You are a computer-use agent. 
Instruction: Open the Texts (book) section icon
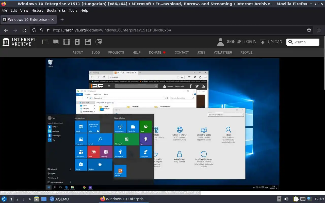click(x=56, y=42)
